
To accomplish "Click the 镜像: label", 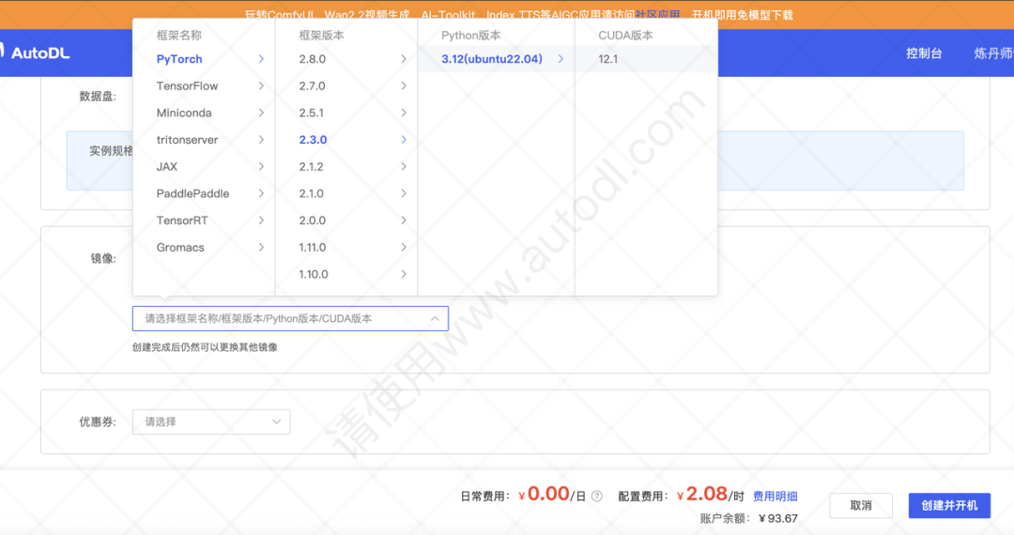I will pyautogui.click(x=103, y=258).
